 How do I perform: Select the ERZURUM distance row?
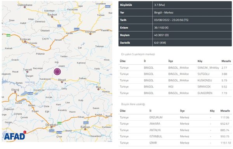175,117
